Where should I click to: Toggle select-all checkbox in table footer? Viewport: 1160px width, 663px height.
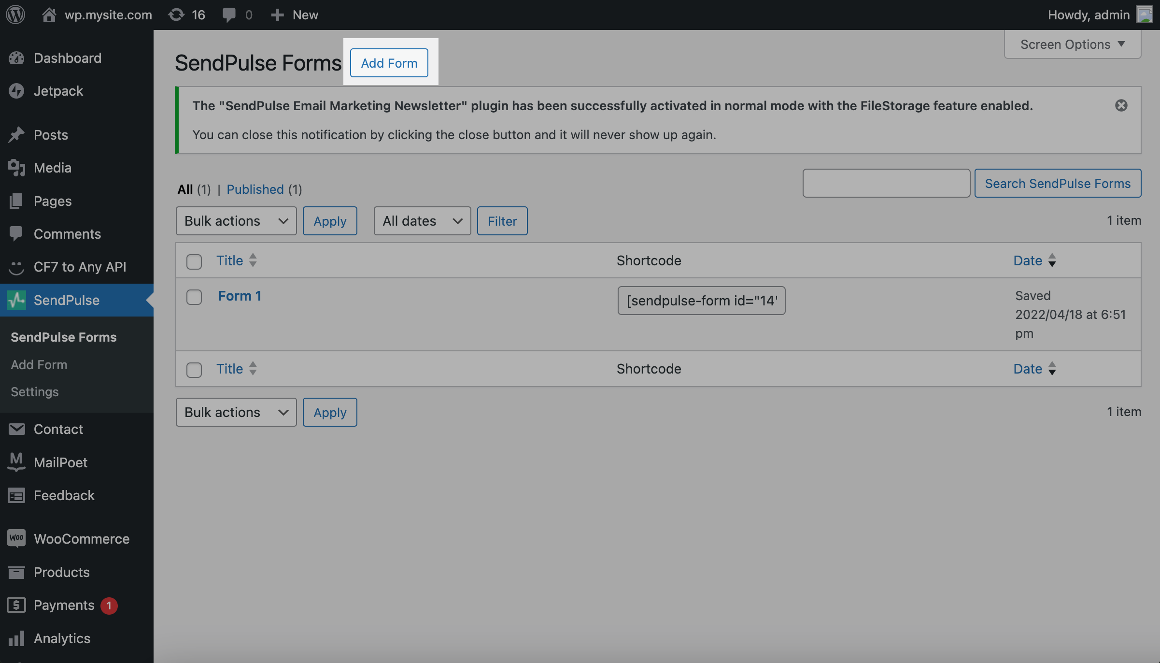194,370
